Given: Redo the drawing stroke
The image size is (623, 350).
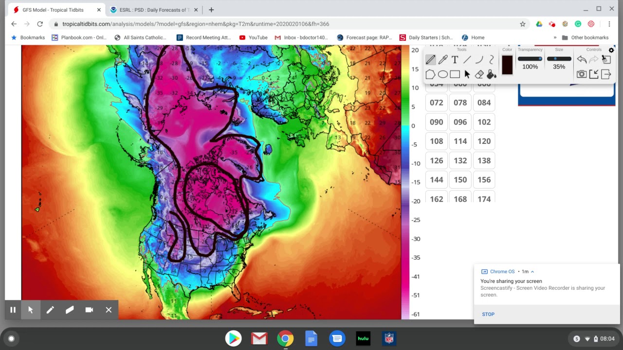Looking at the screenshot, I should (x=594, y=59).
